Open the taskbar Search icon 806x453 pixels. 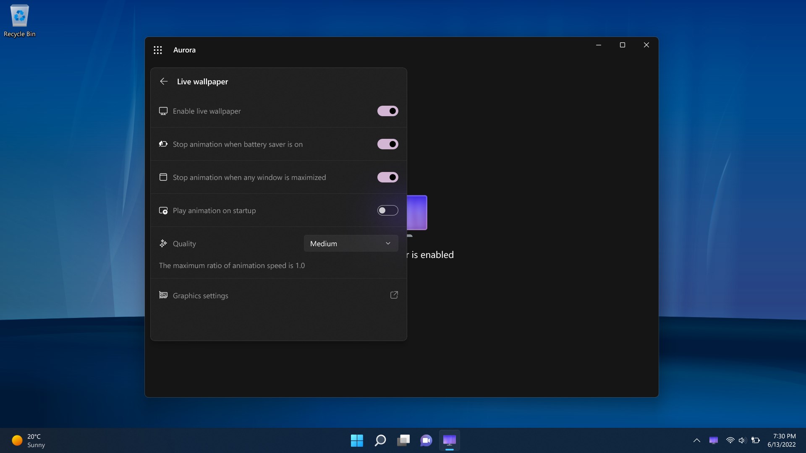click(380, 440)
